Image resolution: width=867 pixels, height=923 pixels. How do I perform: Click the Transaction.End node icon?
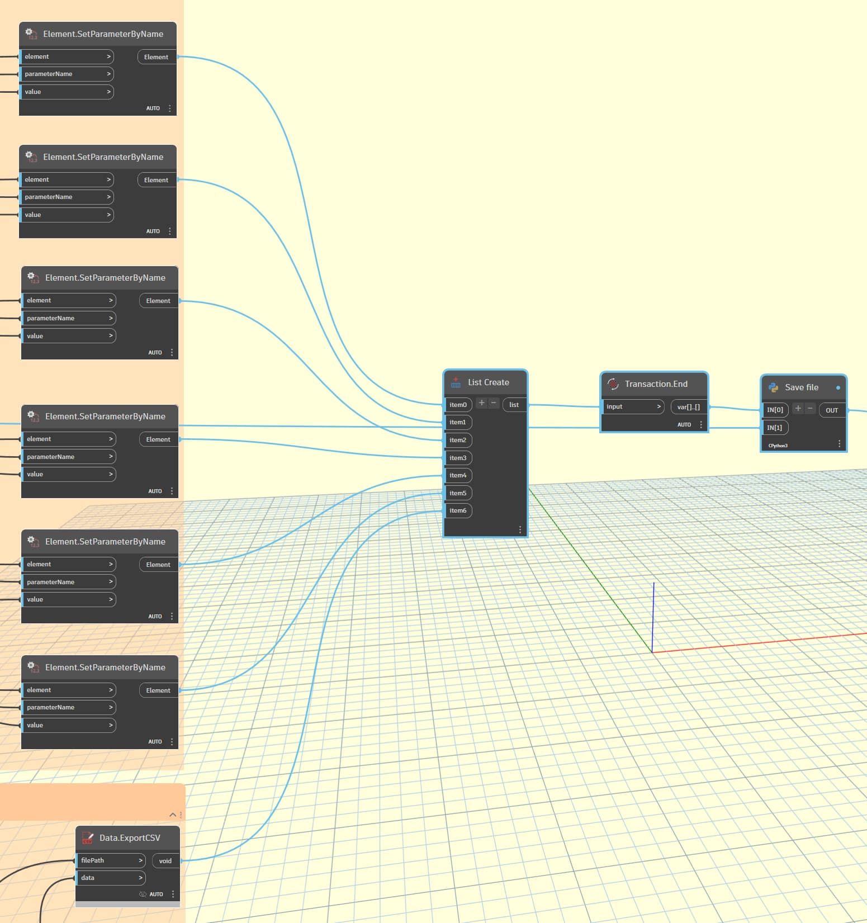pos(613,384)
